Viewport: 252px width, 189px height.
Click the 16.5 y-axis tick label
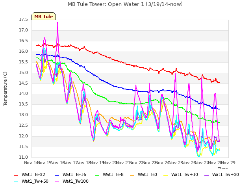coord(24,41)
